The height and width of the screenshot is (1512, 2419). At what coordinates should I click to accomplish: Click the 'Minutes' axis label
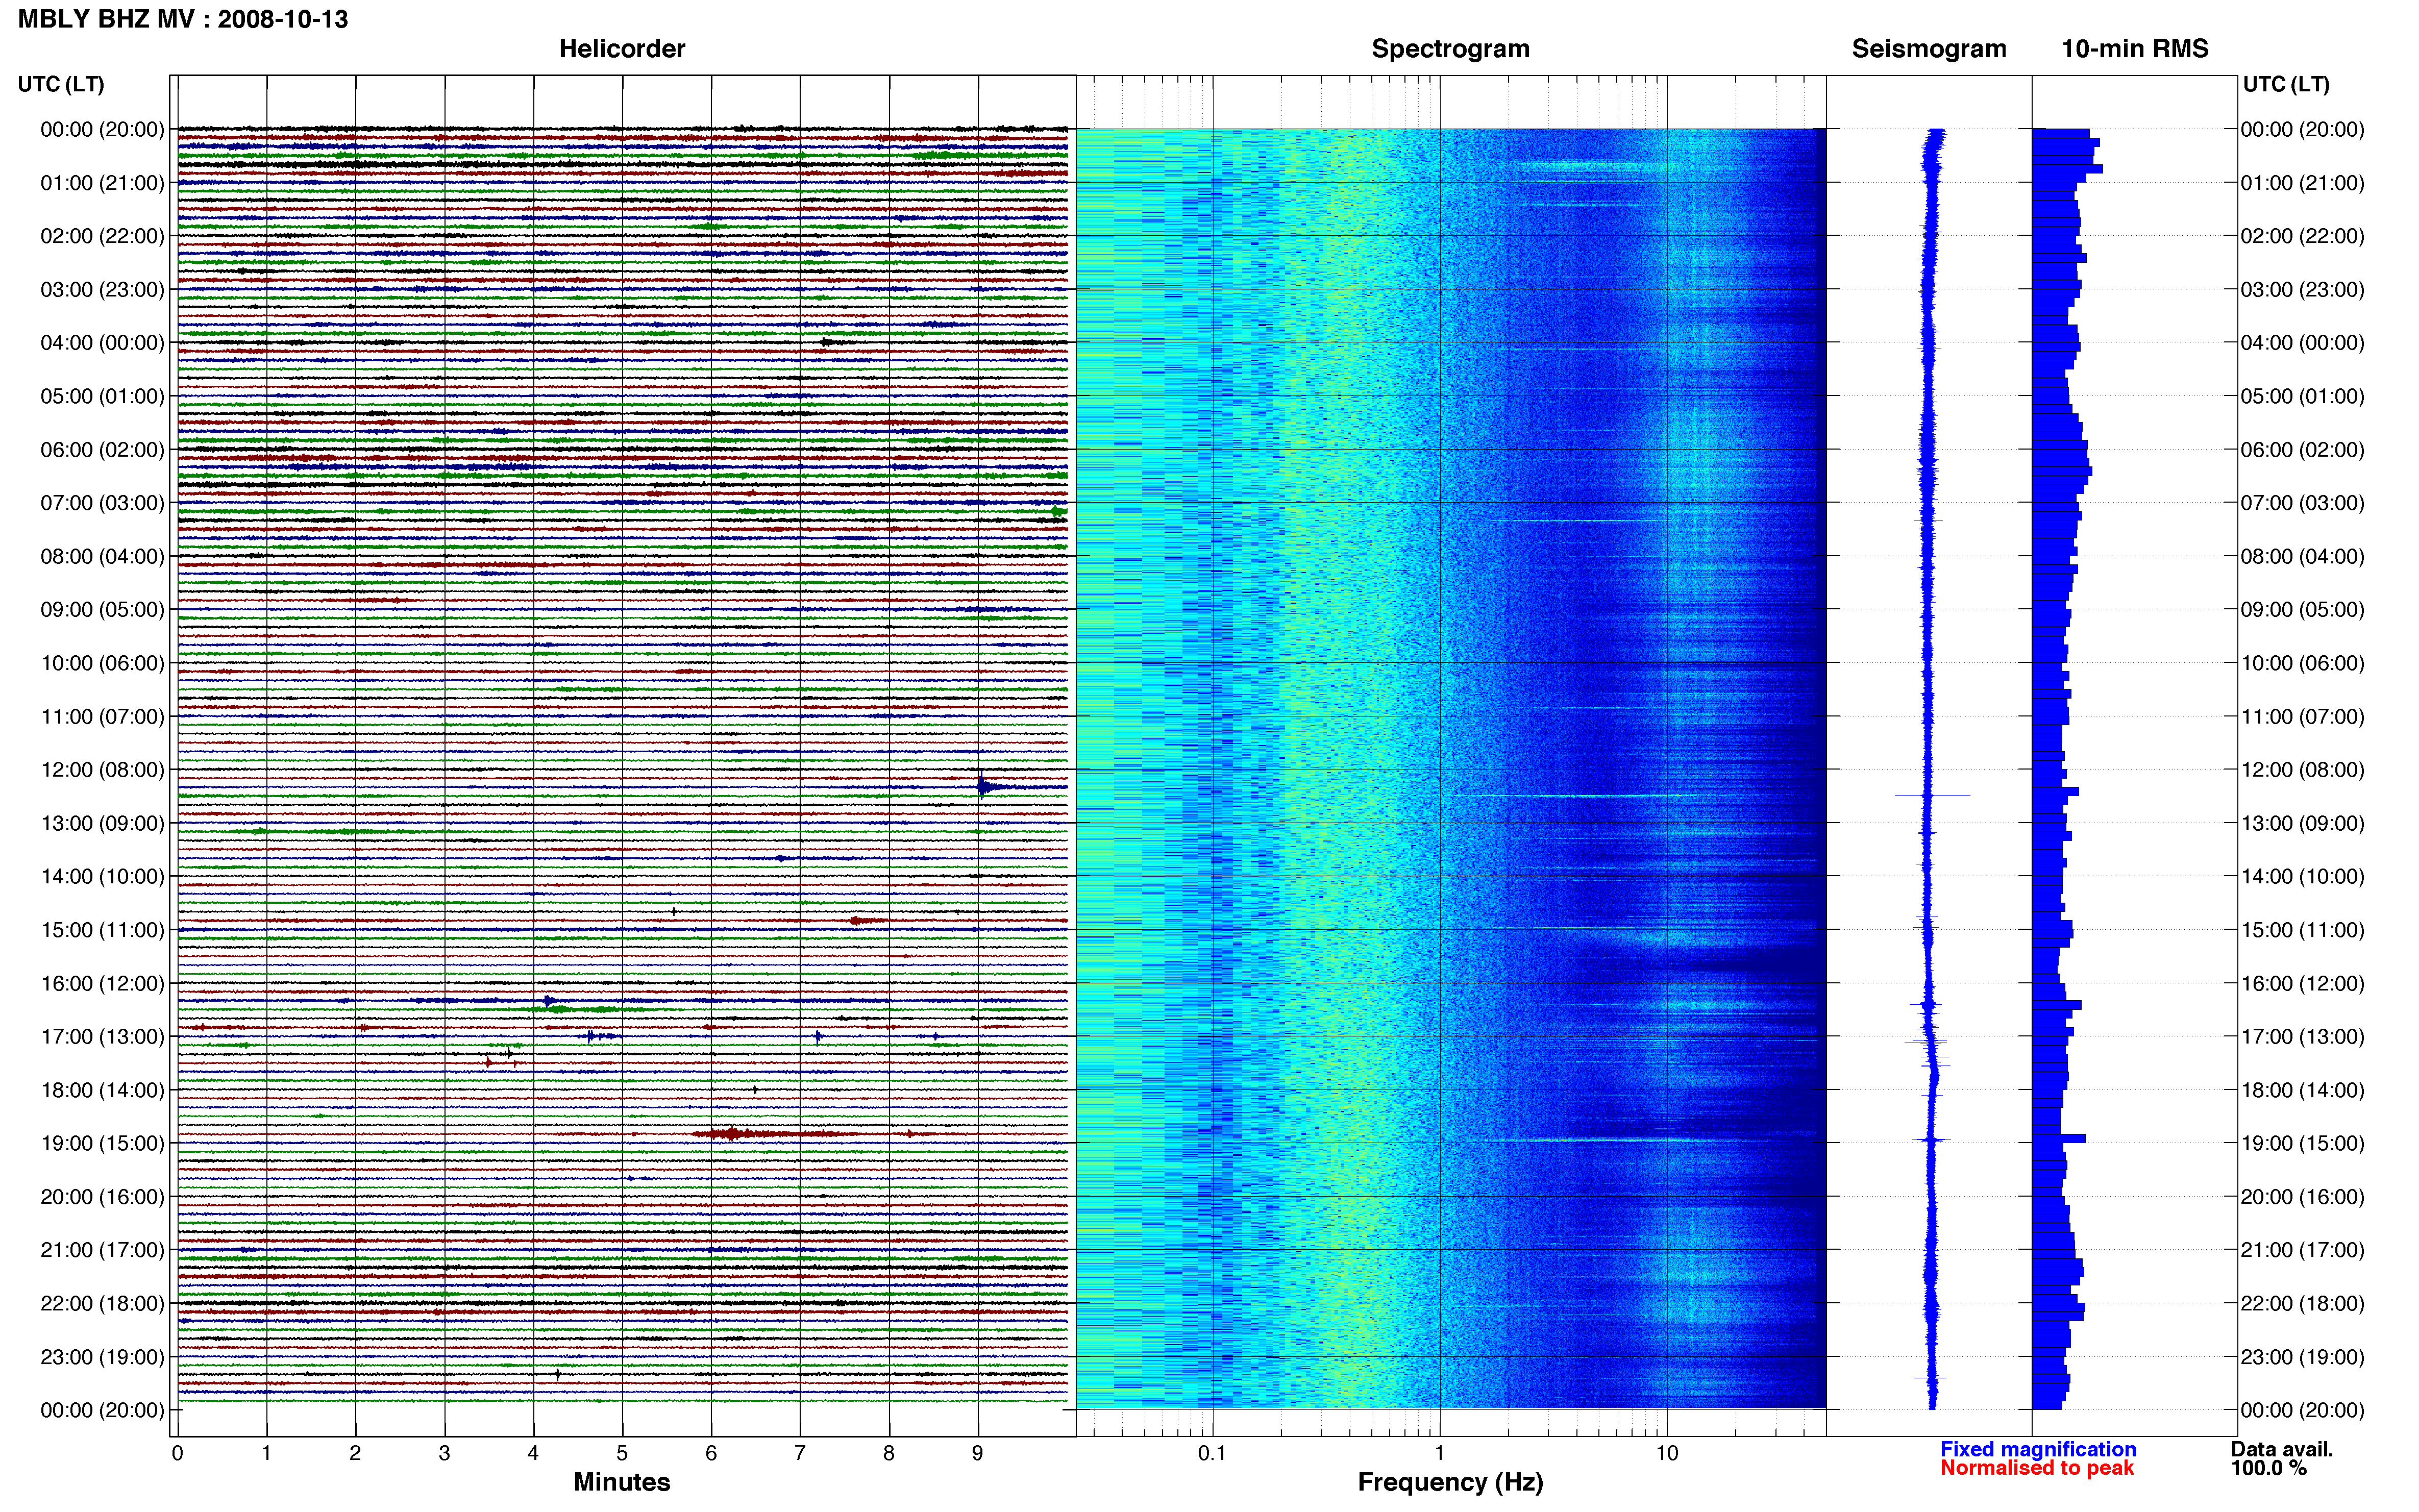621,1482
